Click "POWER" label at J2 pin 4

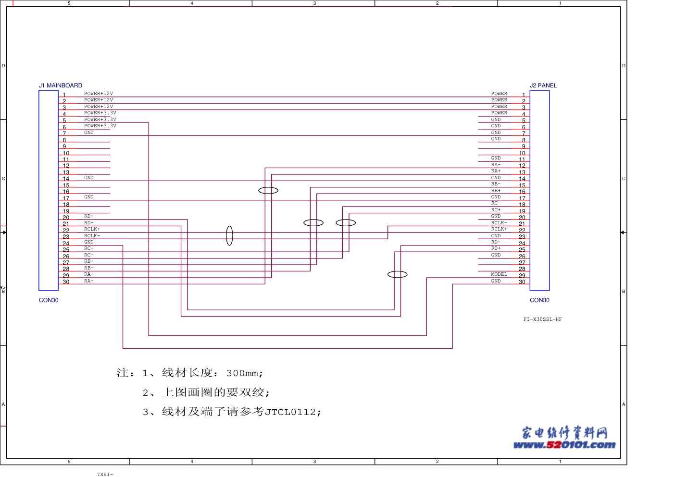click(x=499, y=113)
